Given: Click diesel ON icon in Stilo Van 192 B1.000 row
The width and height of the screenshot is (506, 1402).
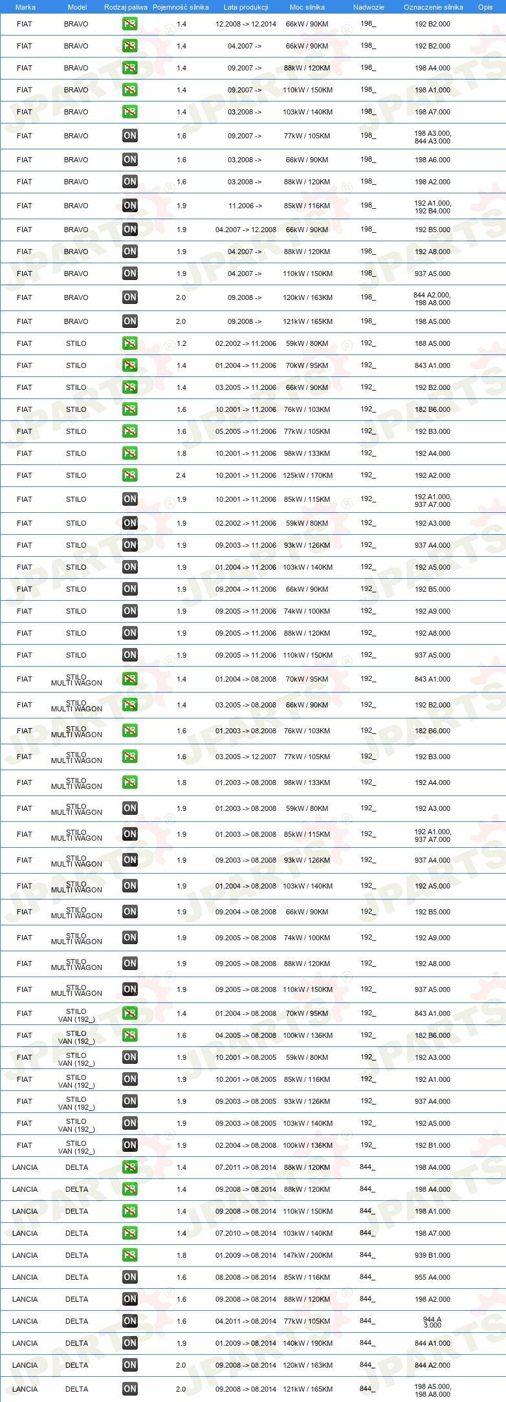Looking at the screenshot, I should pos(130,1145).
